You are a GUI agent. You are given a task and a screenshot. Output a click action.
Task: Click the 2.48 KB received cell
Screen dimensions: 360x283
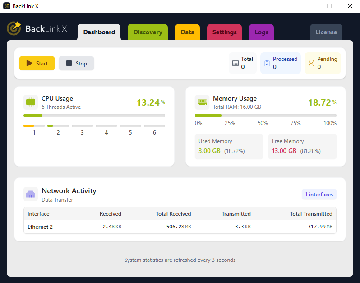click(112, 227)
